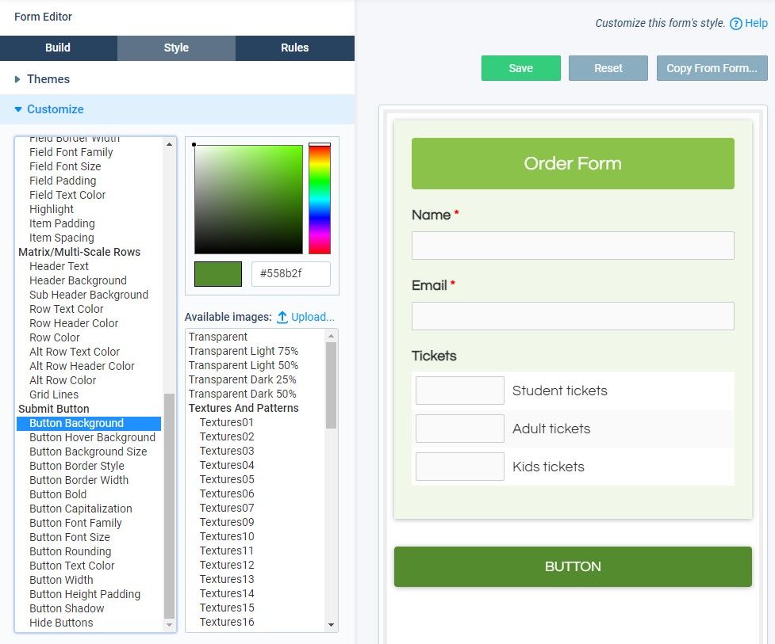Select Header Text property
This screenshot has width=775, height=644.
[x=59, y=266]
